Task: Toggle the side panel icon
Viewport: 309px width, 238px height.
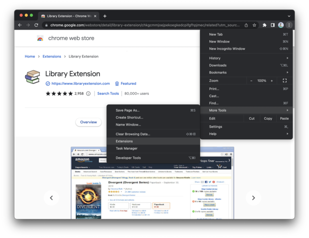Action: [x=272, y=25]
